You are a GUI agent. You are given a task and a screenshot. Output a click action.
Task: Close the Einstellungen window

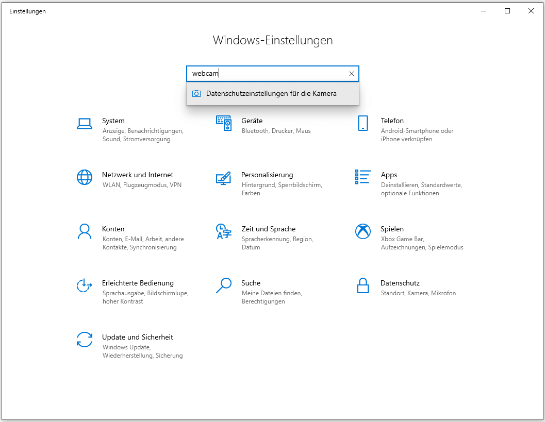pos(531,11)
